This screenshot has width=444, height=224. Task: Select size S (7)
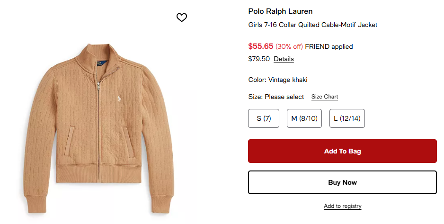(x=264, y=118)
